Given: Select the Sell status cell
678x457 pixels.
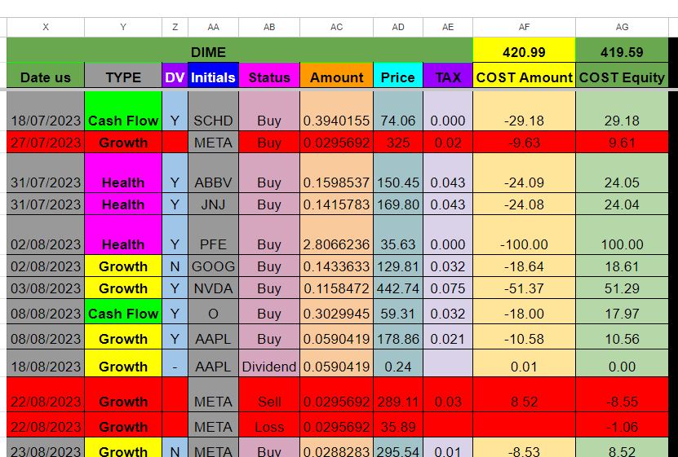Looking at the screenshot, I should click(269, 394).
